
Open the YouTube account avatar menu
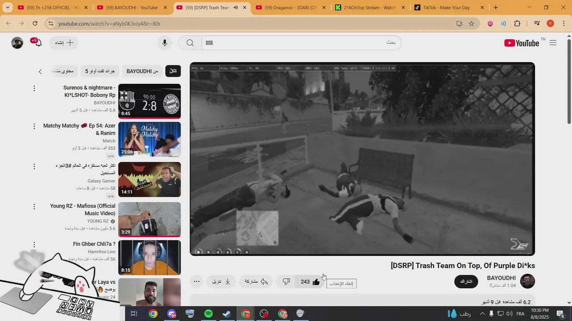17,43
